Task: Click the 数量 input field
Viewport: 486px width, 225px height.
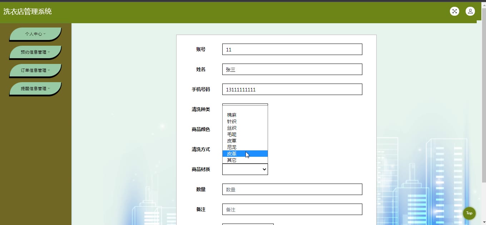Action: coord(292,189)
